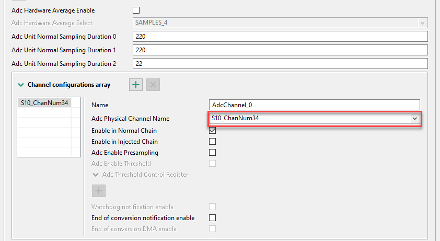Open Adc Hardware Average Select dropdown
The image size is (440, 241).
point(422,23)
